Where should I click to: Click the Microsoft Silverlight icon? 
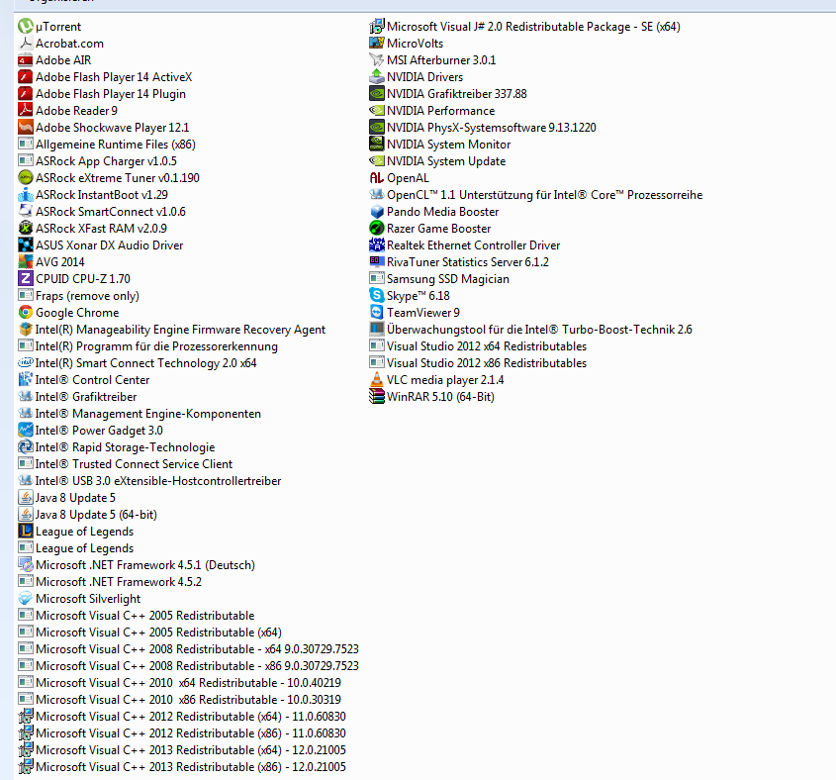(26, 599)
